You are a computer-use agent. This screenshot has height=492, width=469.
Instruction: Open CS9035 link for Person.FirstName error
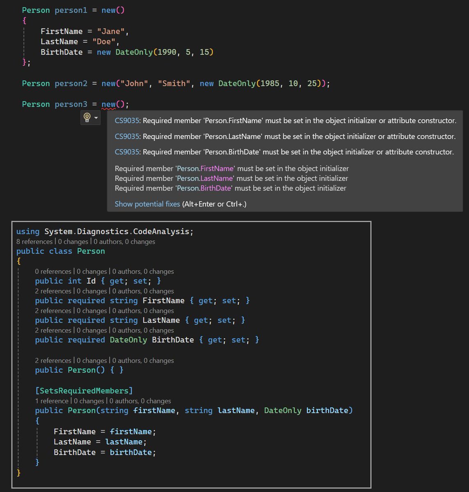pos(127,121)
